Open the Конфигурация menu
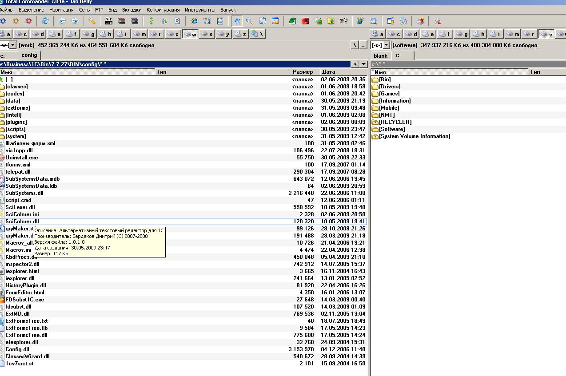Screen dimensions: 566x376 click(163, 9)
